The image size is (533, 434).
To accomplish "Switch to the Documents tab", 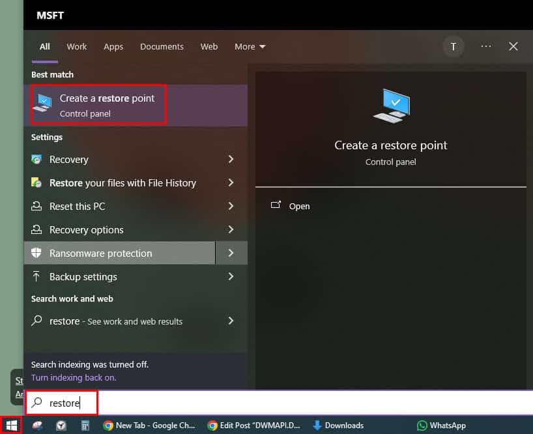I will tap(162, 47).
